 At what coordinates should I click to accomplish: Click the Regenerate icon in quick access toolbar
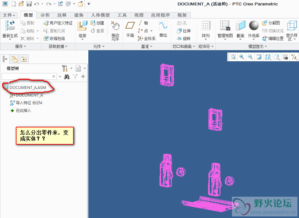click(60, 4)
